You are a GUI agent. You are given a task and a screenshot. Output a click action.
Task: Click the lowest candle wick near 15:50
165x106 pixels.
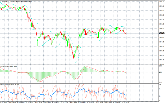74,61
